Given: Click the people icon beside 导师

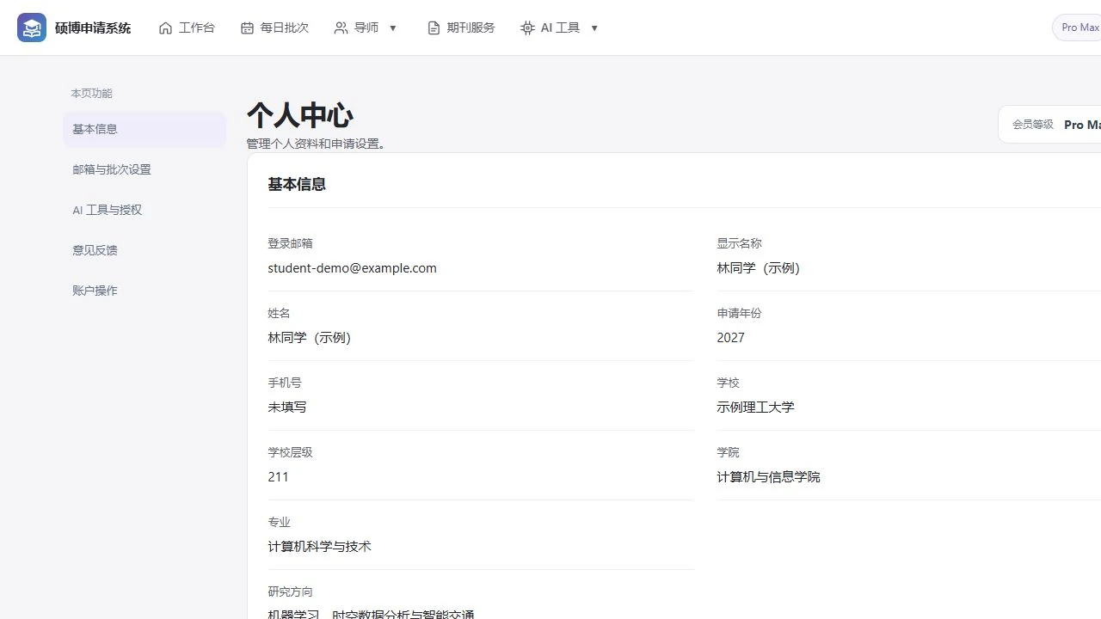Looking at the screenshot, I should 341,28.
